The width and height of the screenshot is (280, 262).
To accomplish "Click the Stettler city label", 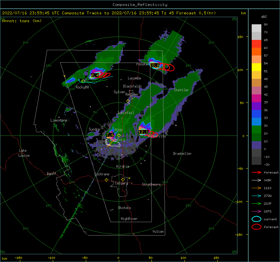I will point(181,90).
